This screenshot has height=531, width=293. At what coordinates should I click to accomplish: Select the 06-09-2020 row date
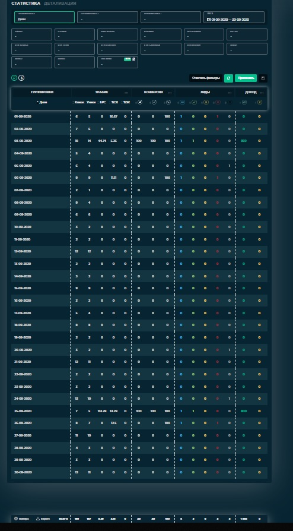[x=23, y=178]
